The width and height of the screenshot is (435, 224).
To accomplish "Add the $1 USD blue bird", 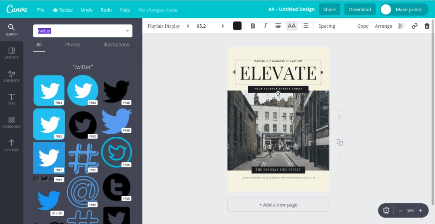I will pyautogui.click(x=49, y=200).
